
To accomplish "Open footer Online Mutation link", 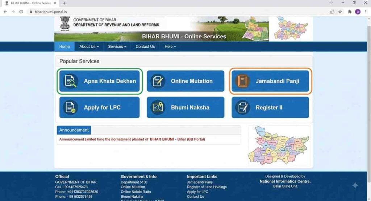I will coord(133,187).
